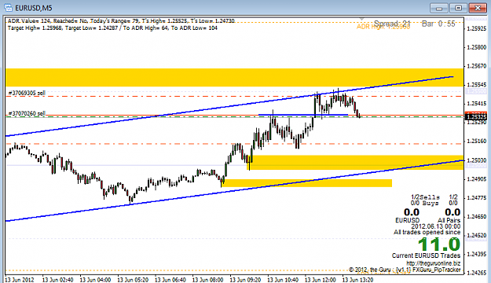
Task: Click the Current EURUSD Trades label
Action: (x=426, y=255)
